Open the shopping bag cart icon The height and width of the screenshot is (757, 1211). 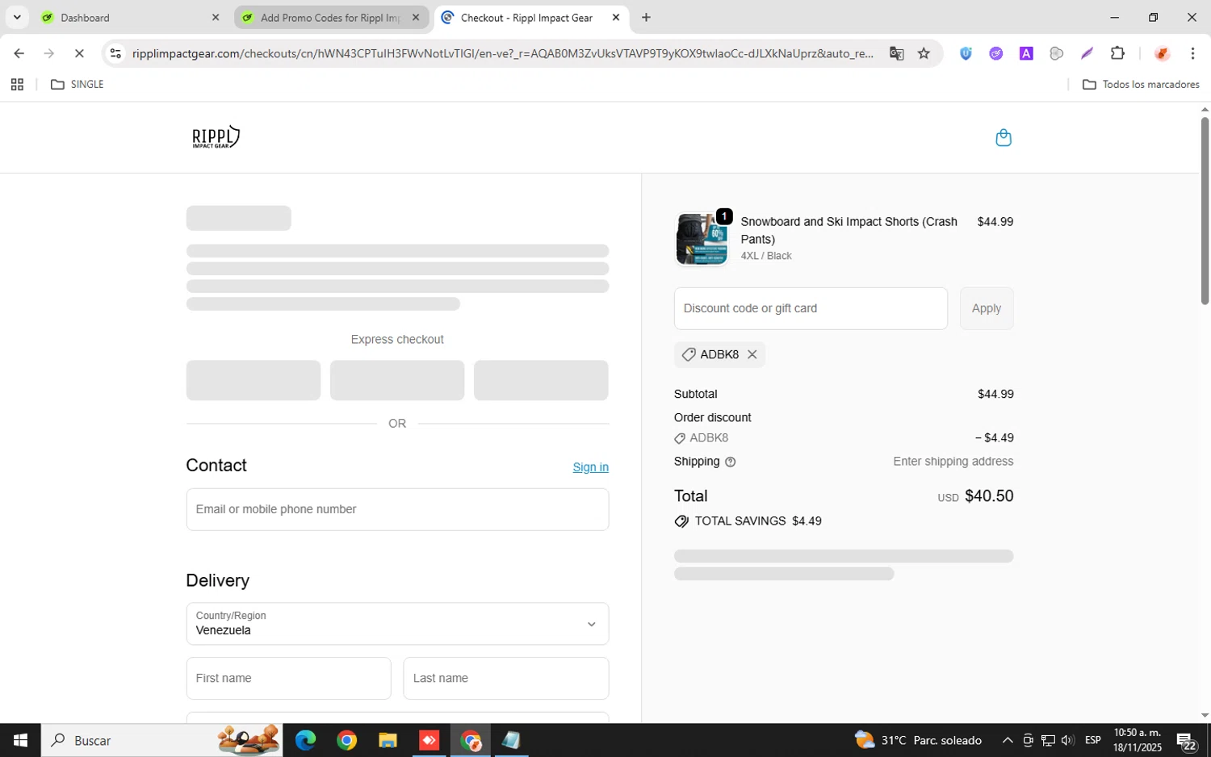click(1003, 138)
